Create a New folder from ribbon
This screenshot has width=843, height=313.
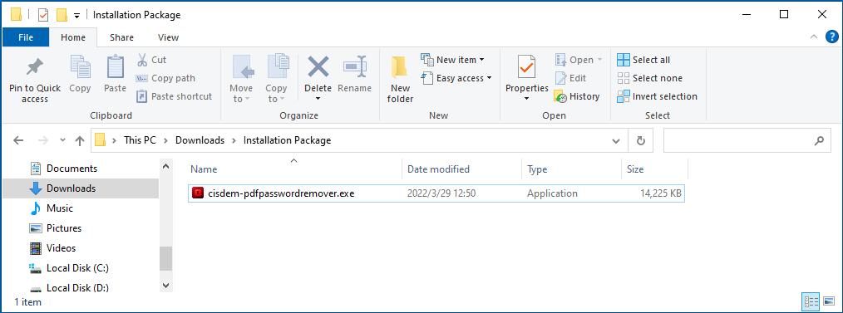tap(400, 80)
